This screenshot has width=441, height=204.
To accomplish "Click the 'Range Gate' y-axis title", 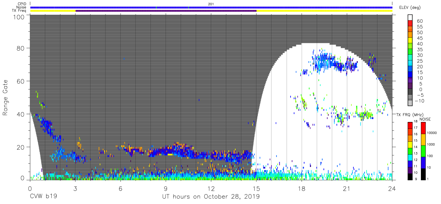I will 5,98.
